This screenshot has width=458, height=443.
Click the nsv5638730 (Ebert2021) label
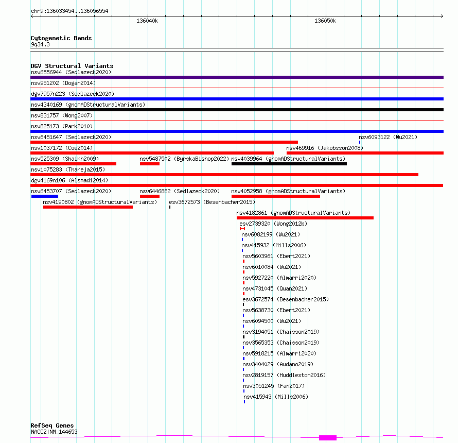276,310
